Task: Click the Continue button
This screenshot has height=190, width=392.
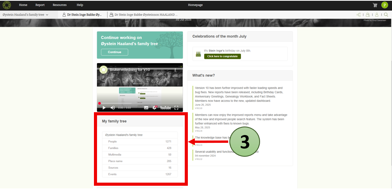Action: coord(114,52)
